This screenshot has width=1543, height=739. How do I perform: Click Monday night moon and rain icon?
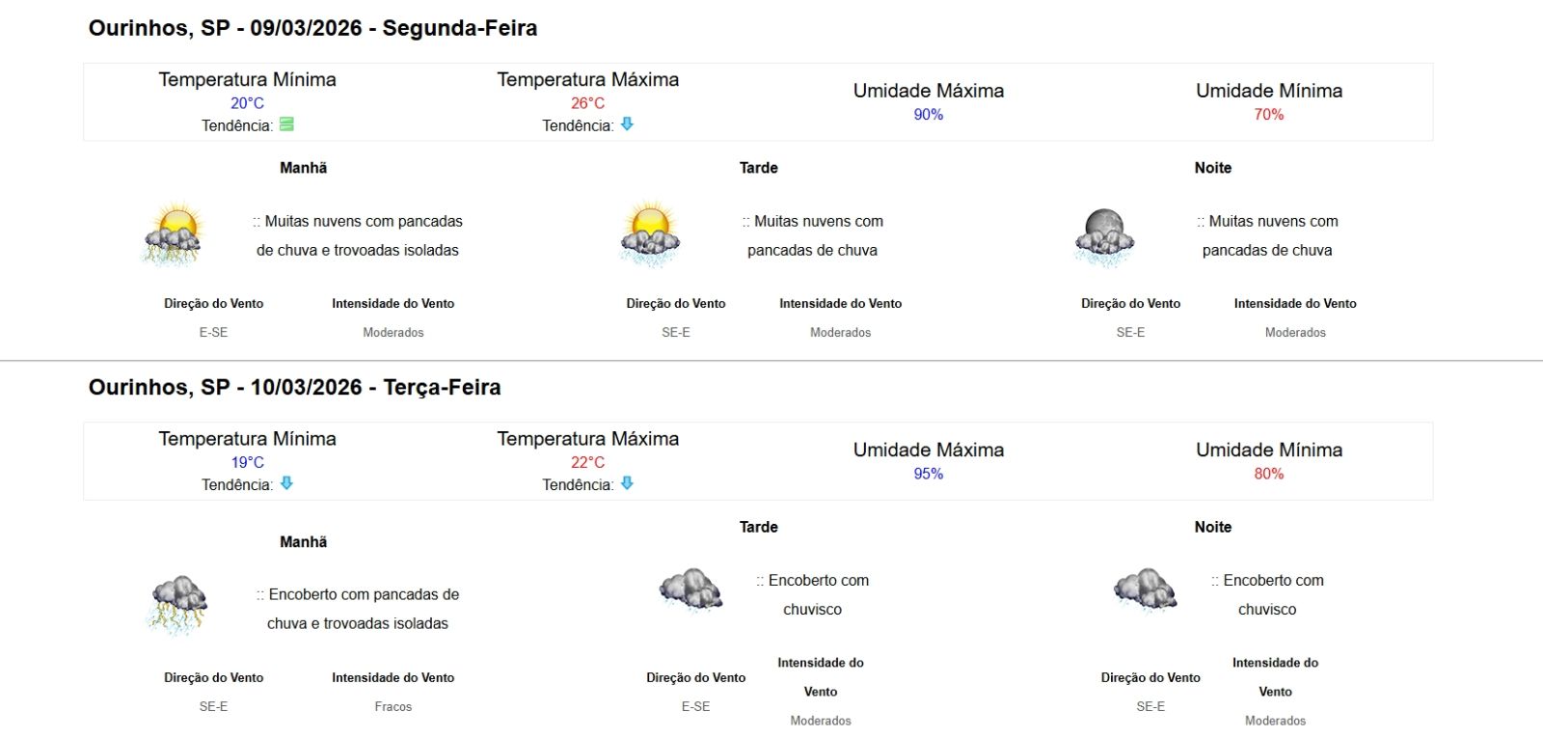tap(1104, 236)
